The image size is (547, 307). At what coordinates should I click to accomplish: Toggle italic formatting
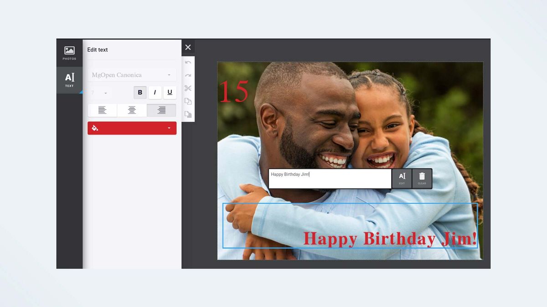tap(155, 92)
